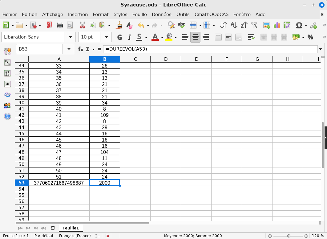The width and height of the screenshot is (327, 239).
Task: Open the AutoFilter funnel tool
Action: [x=254, y=25]
